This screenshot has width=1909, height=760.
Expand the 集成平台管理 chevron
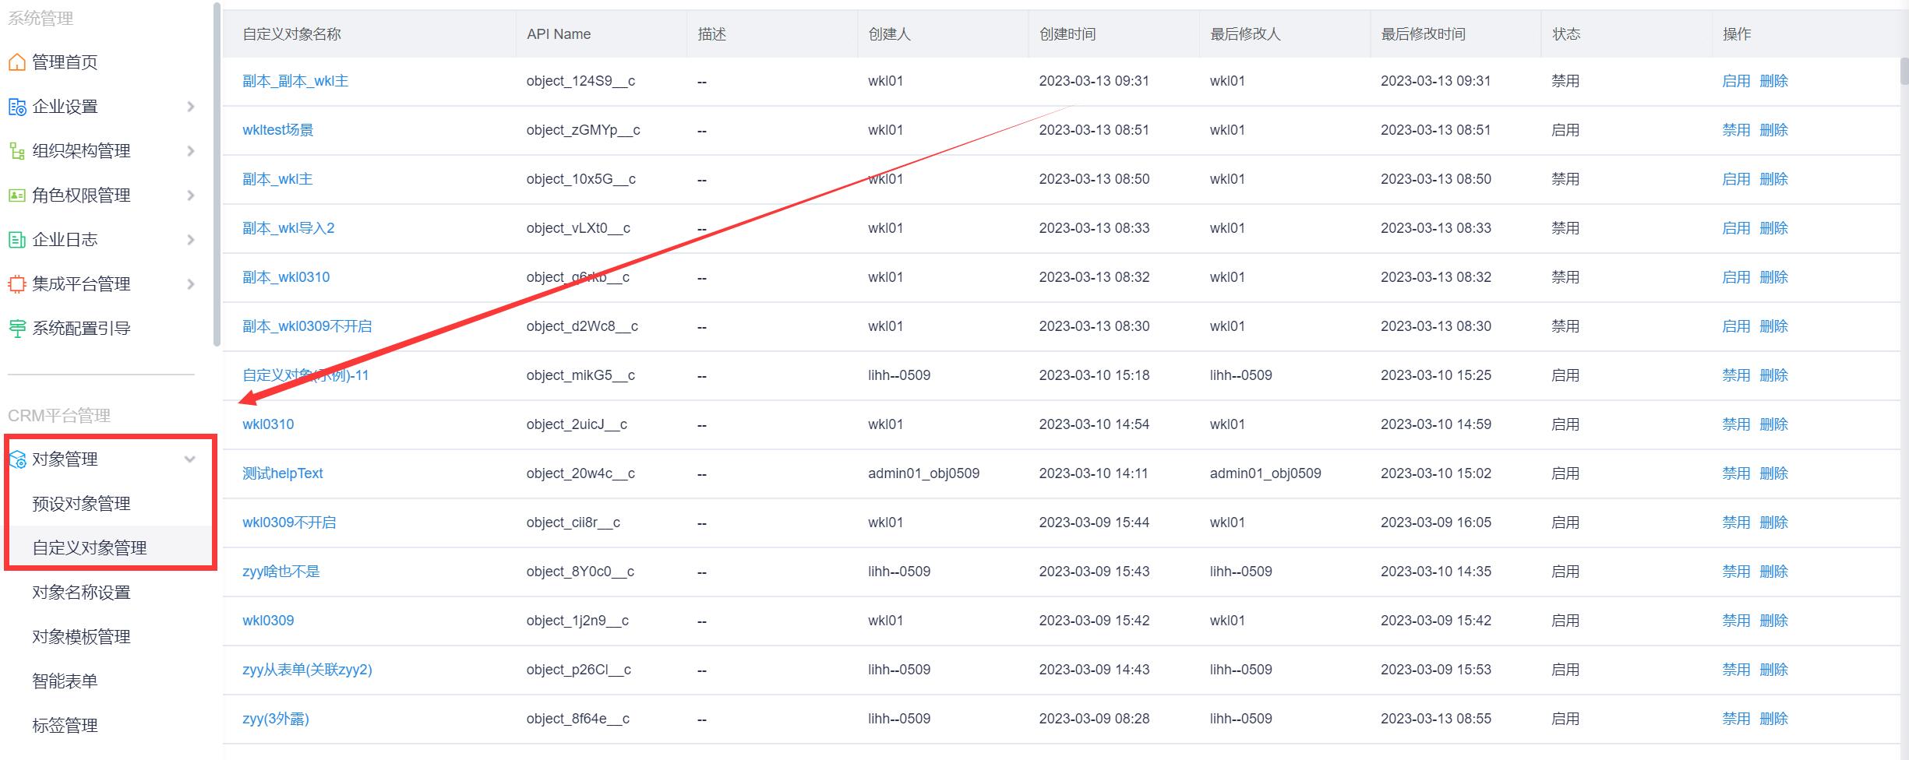191,284
